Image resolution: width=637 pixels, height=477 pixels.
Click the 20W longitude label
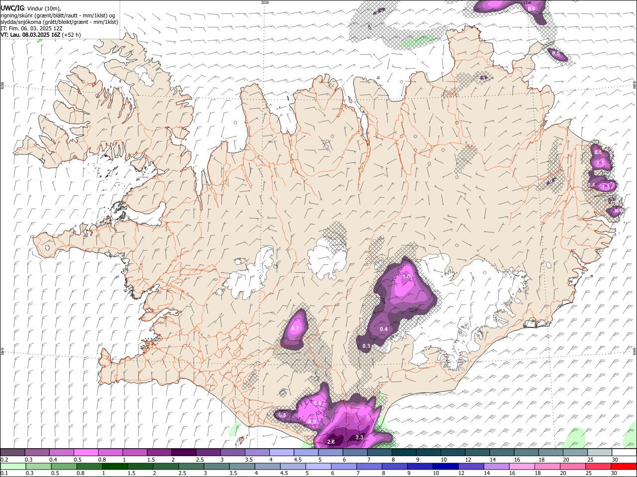pyautogui.click(x=265, y=2)
